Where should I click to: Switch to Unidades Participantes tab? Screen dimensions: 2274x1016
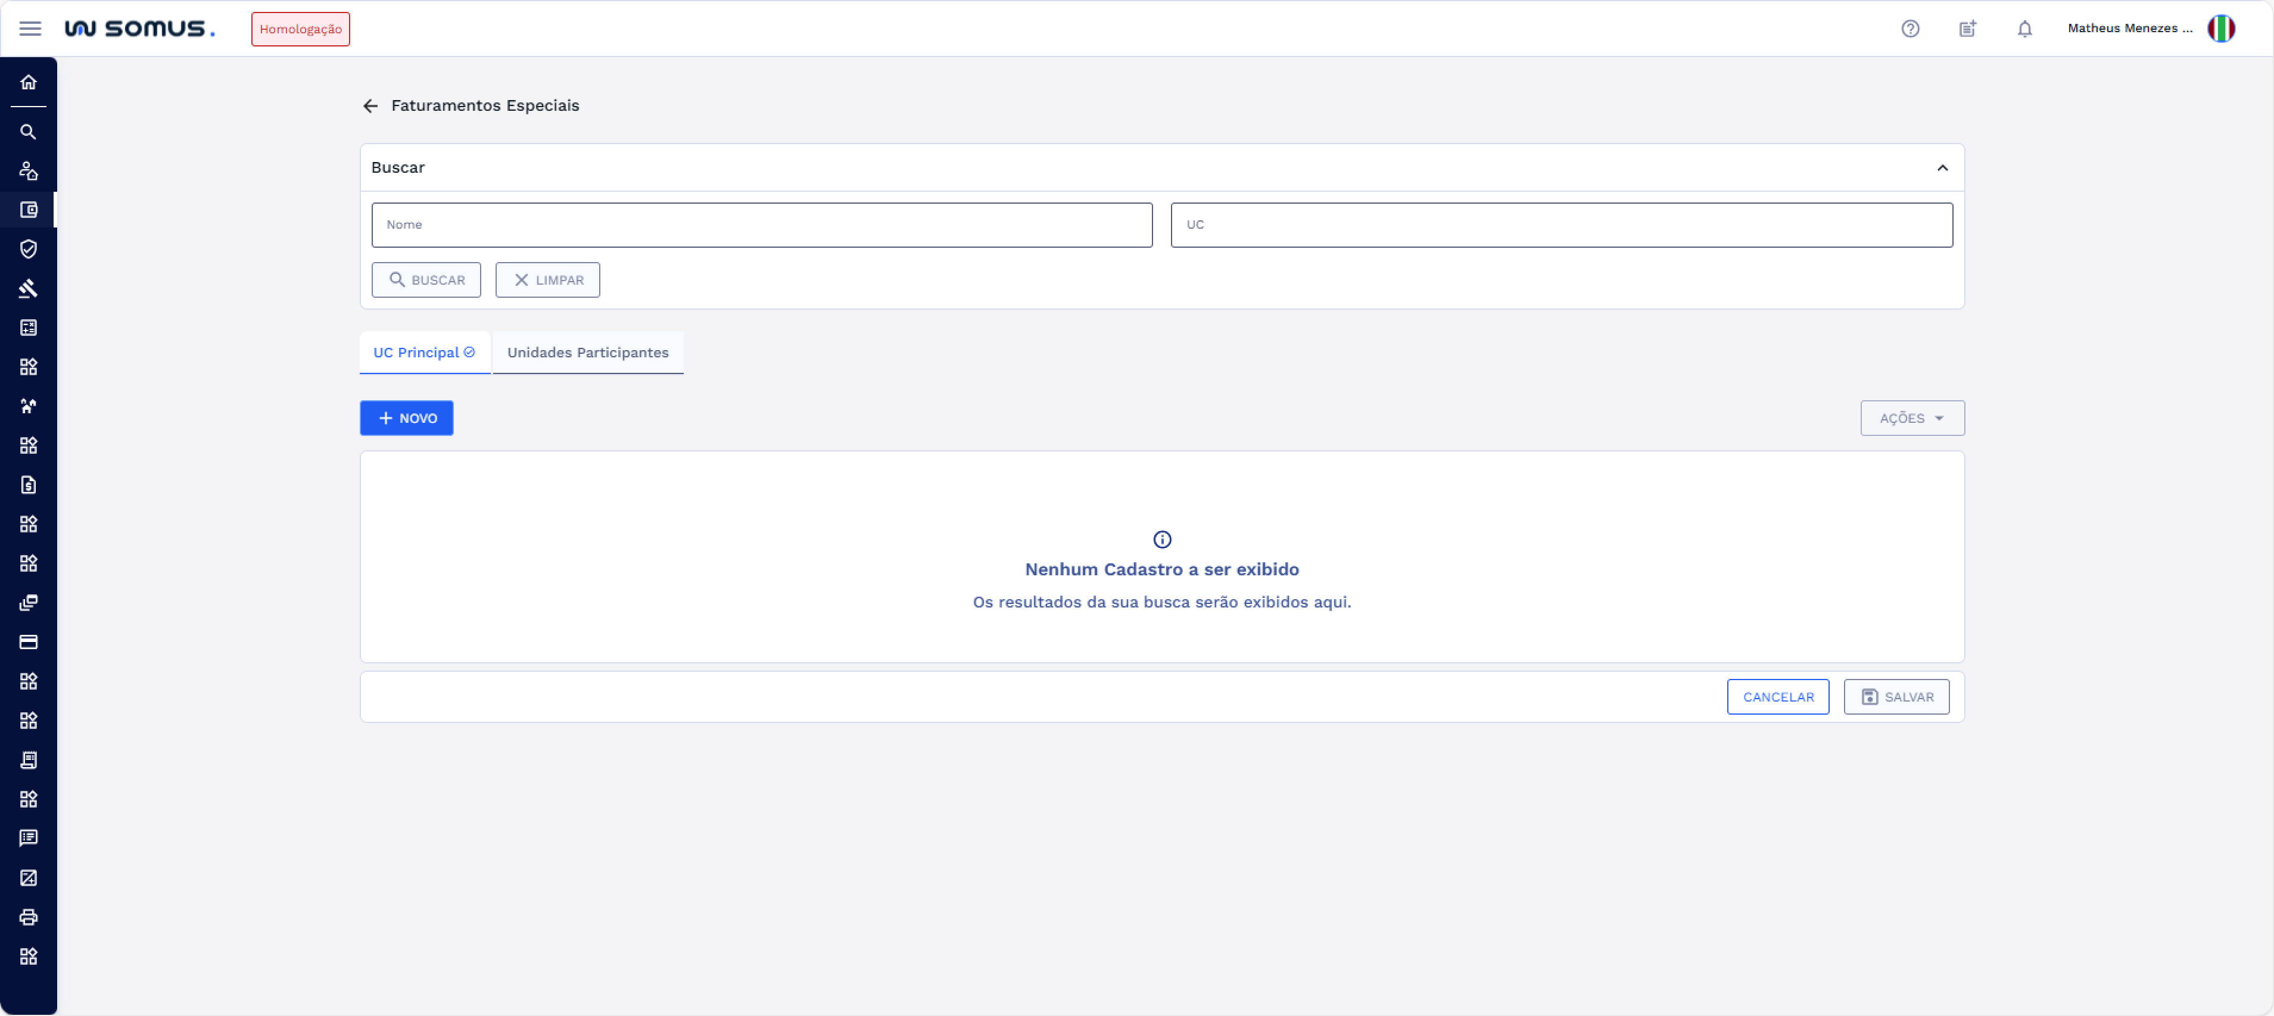(587, 352)
